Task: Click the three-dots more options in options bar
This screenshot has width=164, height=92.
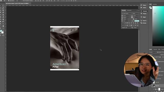Action: [58, 1]
